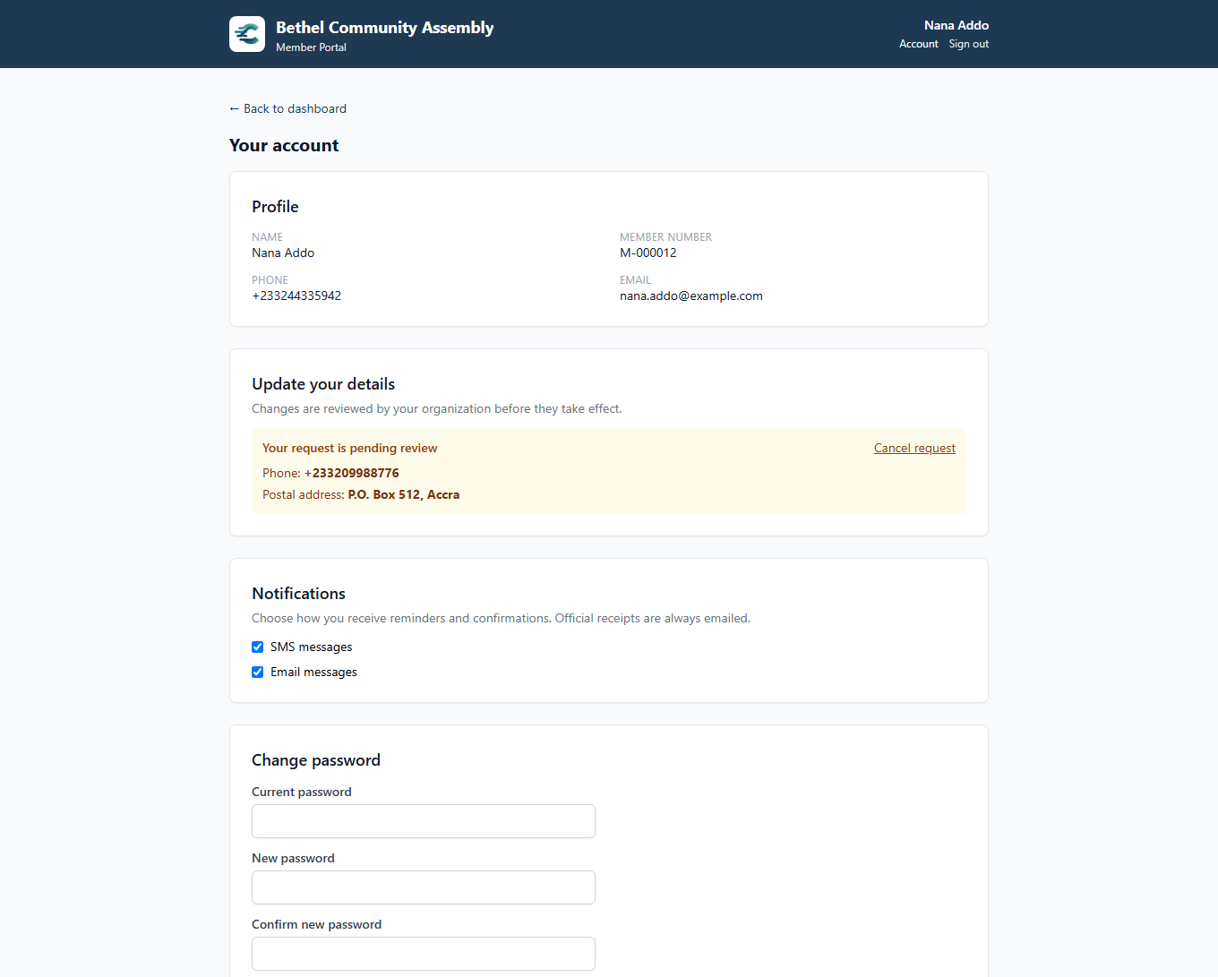Click 'Your request is pending review' text
Image resolution: width=1218 pixels, height=977 pixels.
(350, 448)
